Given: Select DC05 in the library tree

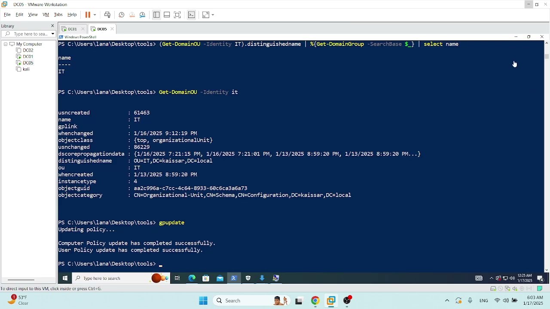Looking at the screenshot, I should (28, 63).
